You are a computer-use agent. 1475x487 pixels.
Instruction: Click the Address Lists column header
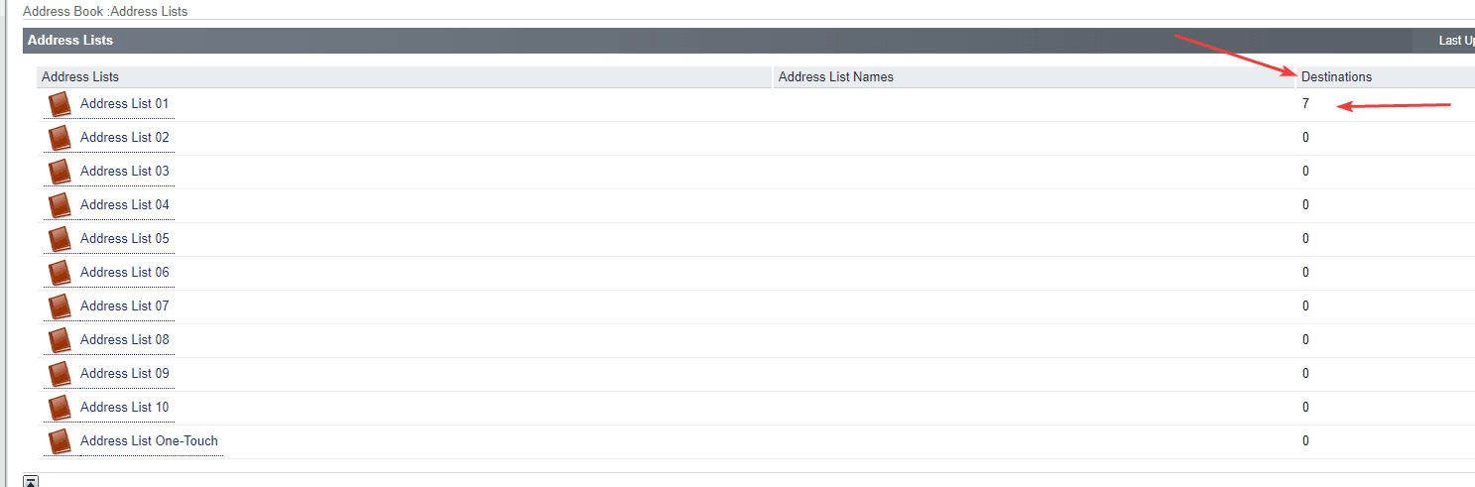pyautogui.click(x=80, y=77)
